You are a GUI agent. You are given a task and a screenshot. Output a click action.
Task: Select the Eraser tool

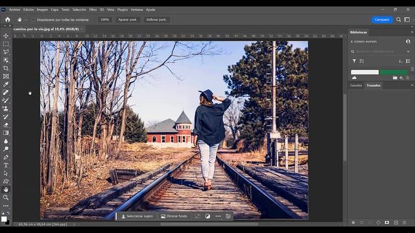6,125
